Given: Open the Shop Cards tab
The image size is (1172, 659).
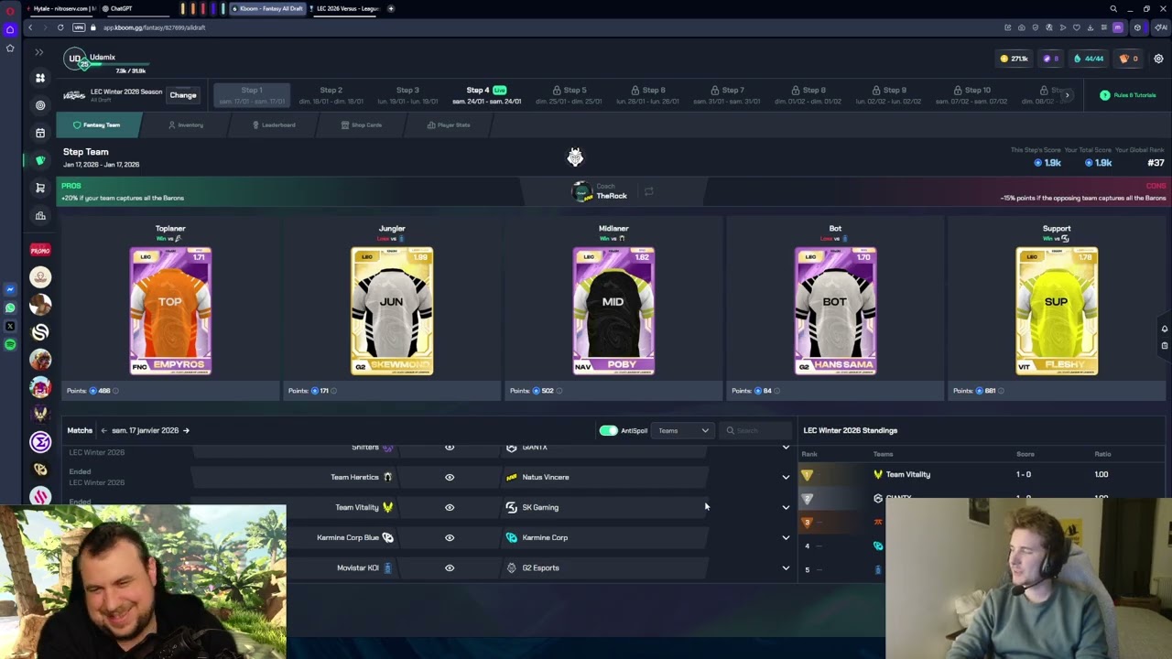Looking at the screenshot, I should tap(362, 124).
